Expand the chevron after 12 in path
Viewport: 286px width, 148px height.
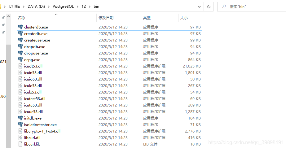point(90,7)
